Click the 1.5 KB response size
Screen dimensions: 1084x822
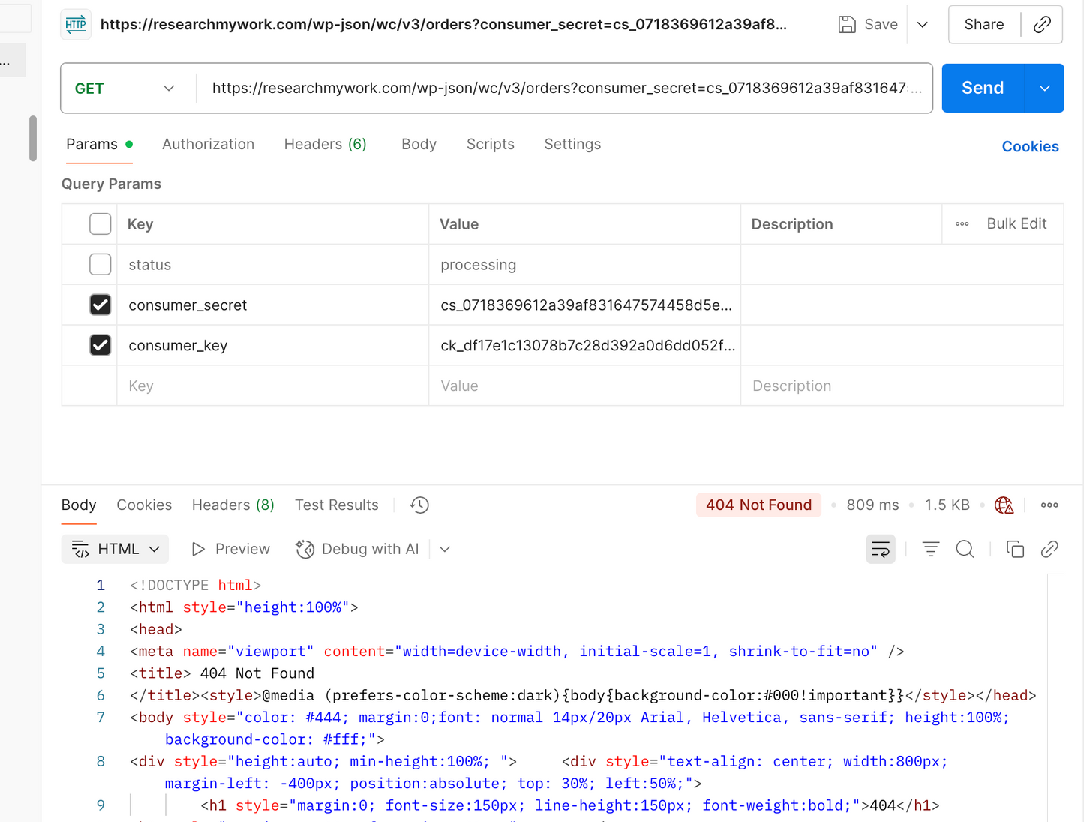pyautogui.click(x=947, y=505)
